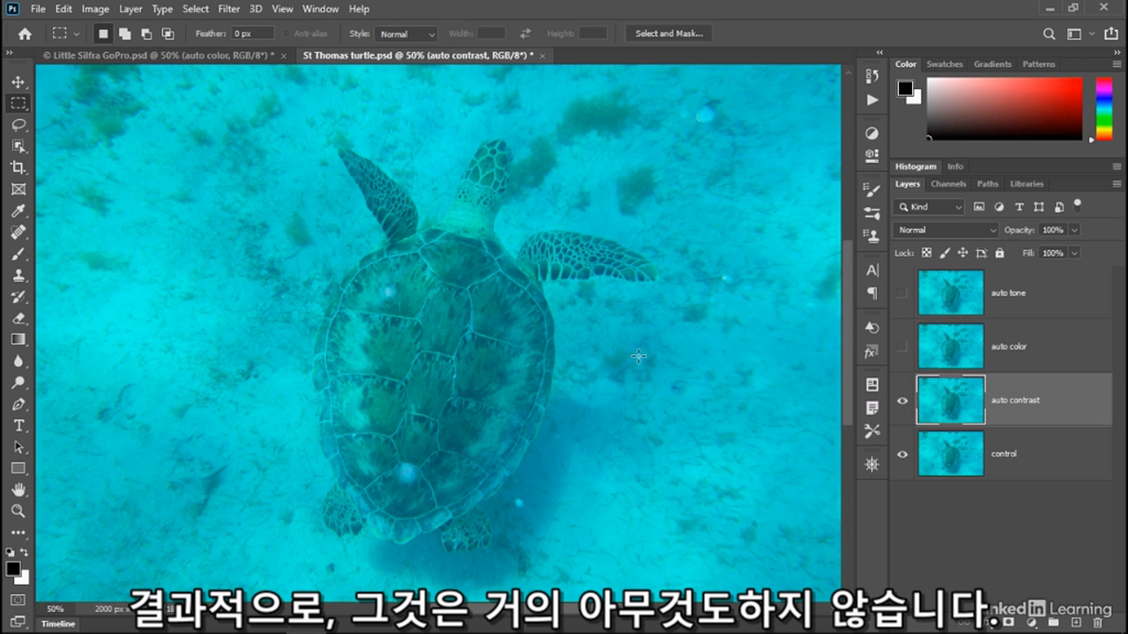Choose New selection mode button
The width and height of the screenshot is (1128, 634).
click(103, 33)
